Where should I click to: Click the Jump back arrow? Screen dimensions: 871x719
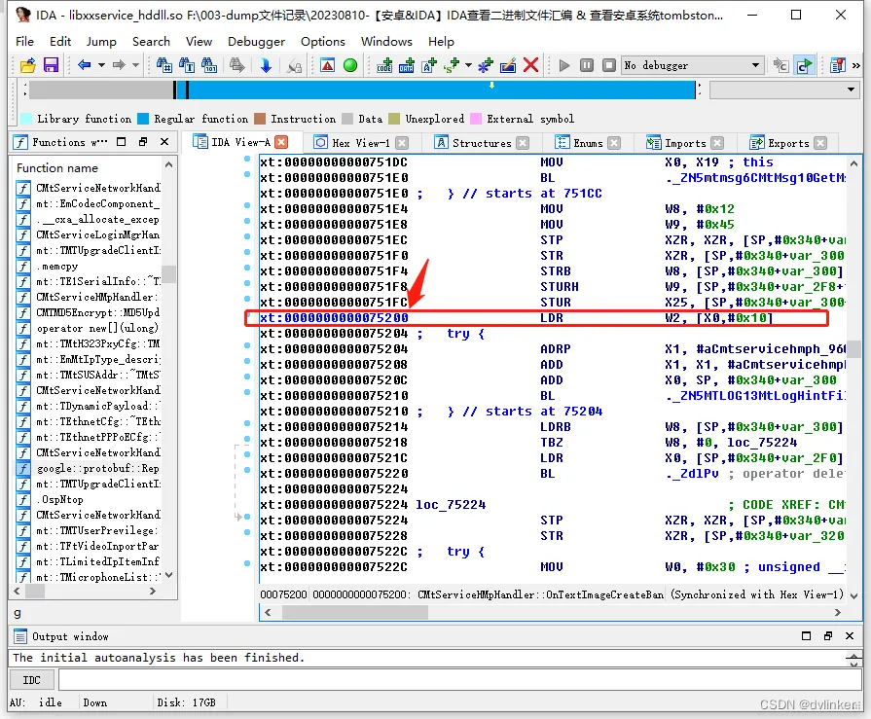tap(85, 65)
